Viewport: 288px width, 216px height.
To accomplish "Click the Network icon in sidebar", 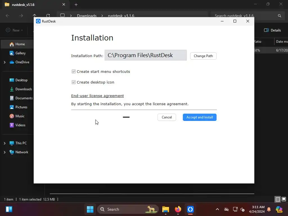I will click(x=12, y=152).
